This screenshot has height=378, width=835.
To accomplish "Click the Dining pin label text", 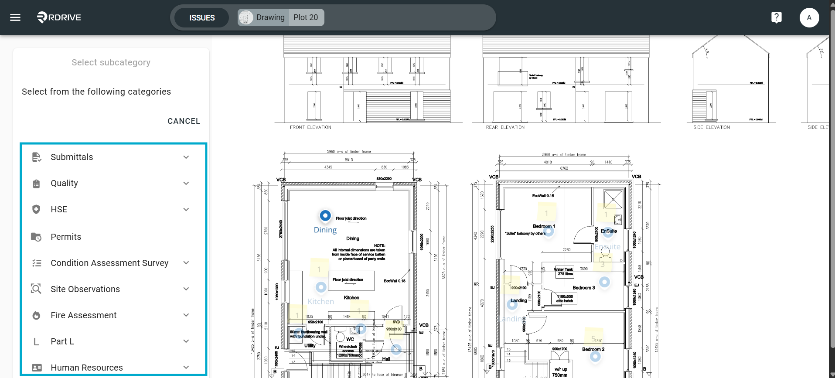I will tap(325, 230).
